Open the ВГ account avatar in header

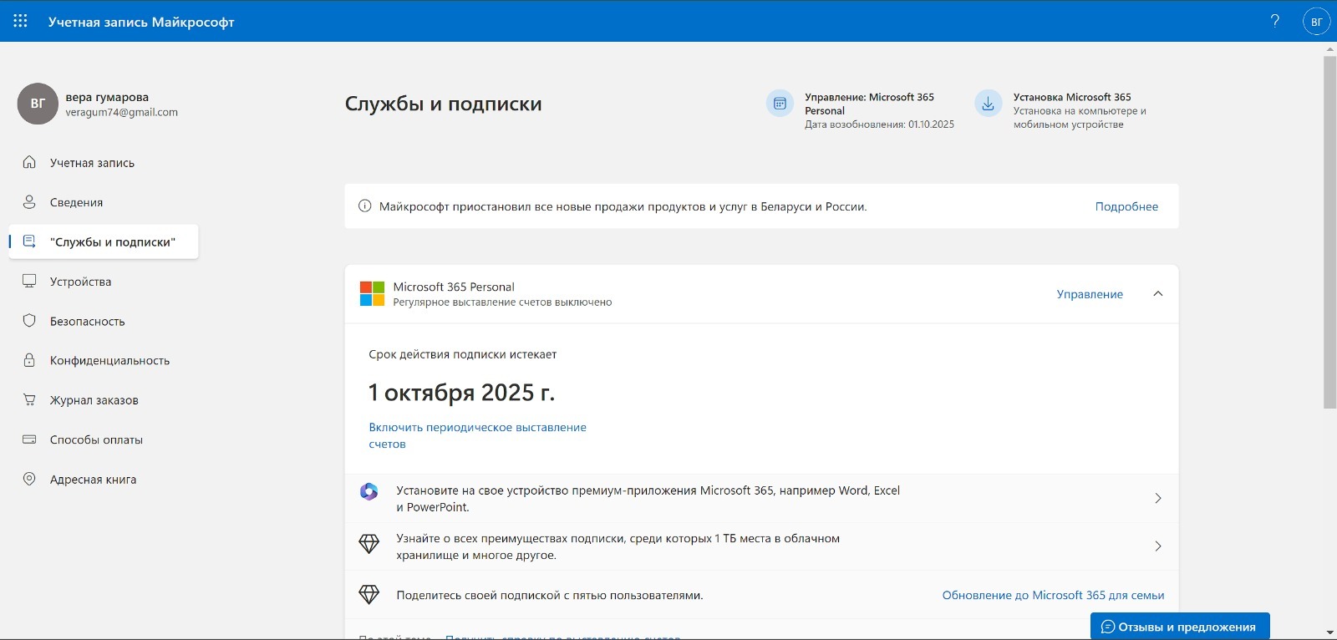click(1317, 22)
